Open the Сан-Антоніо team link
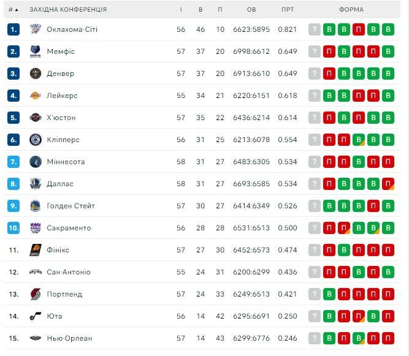Viewport: 409px width, 356px height. point(68,272)
